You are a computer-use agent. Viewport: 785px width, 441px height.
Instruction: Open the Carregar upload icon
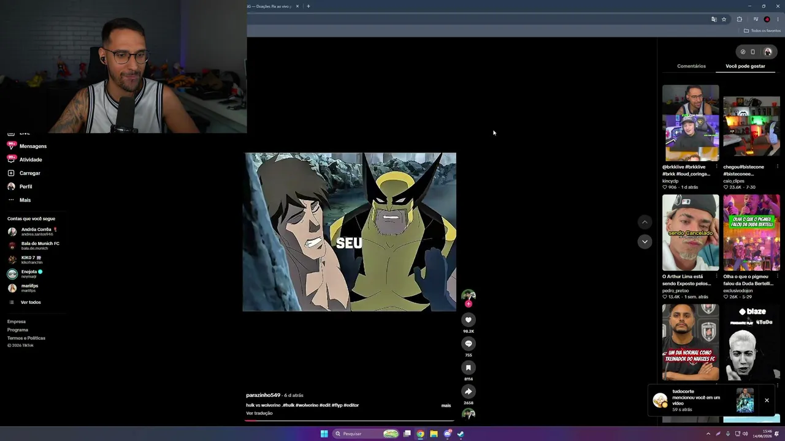click(11, 173)
